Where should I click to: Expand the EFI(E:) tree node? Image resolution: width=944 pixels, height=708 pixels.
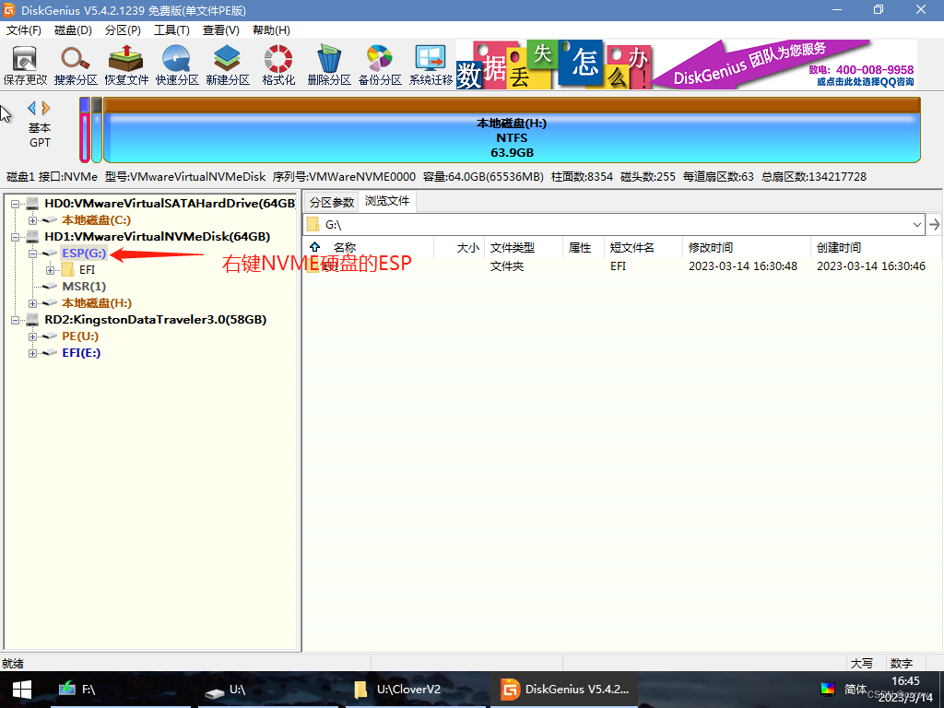point(32,353)
